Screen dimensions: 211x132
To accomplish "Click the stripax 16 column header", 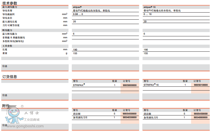I will [x=150, y=7].
